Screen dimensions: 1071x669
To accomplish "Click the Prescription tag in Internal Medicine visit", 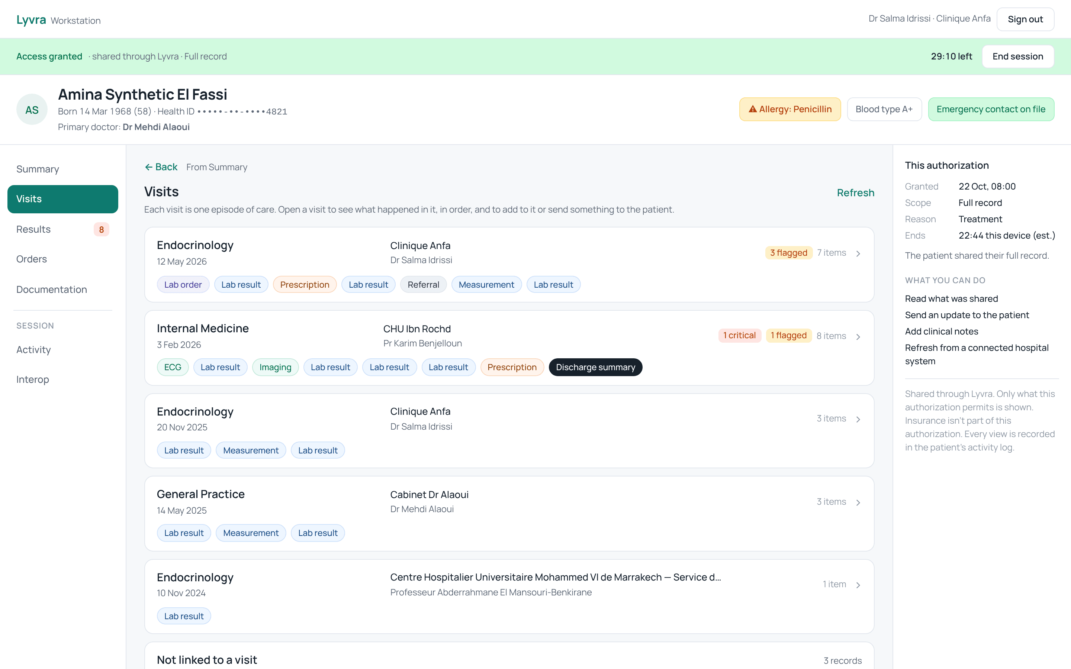I will [x=512, y=367].
